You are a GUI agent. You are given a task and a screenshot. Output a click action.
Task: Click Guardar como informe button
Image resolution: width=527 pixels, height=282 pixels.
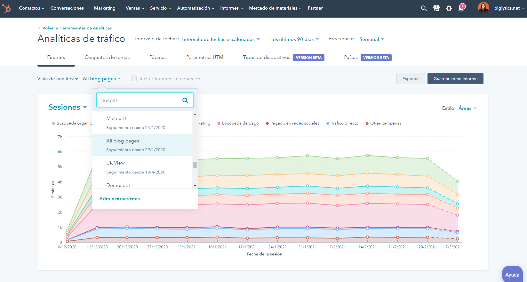pos(455,79)
